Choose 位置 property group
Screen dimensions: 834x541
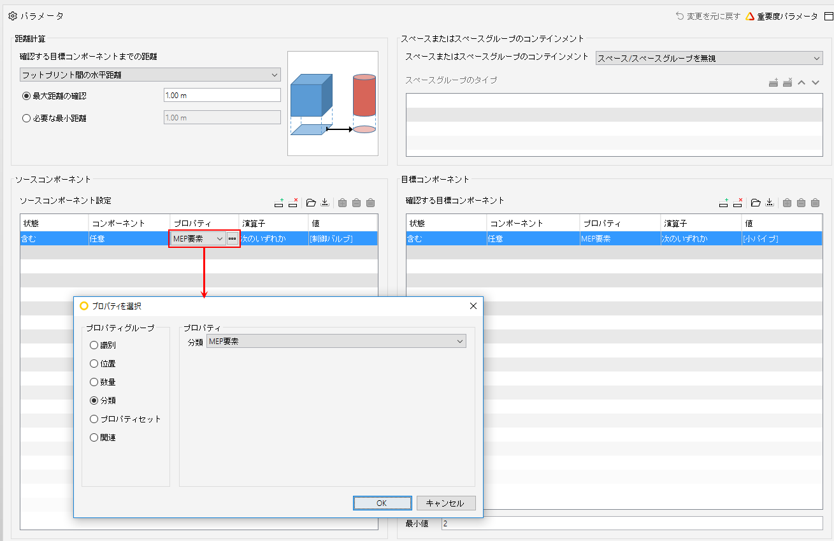click(94, 364)
